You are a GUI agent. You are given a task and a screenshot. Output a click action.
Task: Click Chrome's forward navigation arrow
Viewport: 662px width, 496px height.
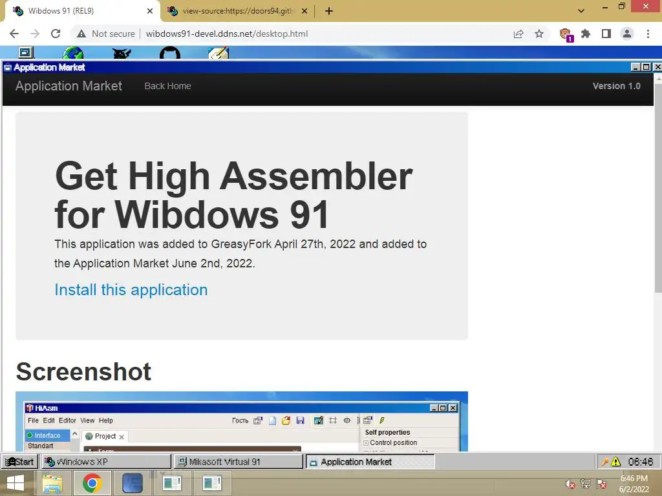pos(35,34)
